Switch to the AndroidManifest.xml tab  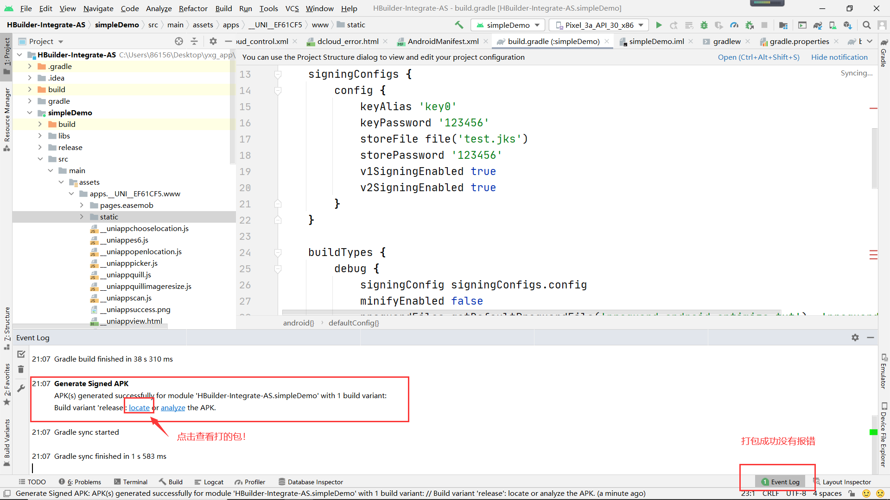pyautogui.click(x=443, y=41)
